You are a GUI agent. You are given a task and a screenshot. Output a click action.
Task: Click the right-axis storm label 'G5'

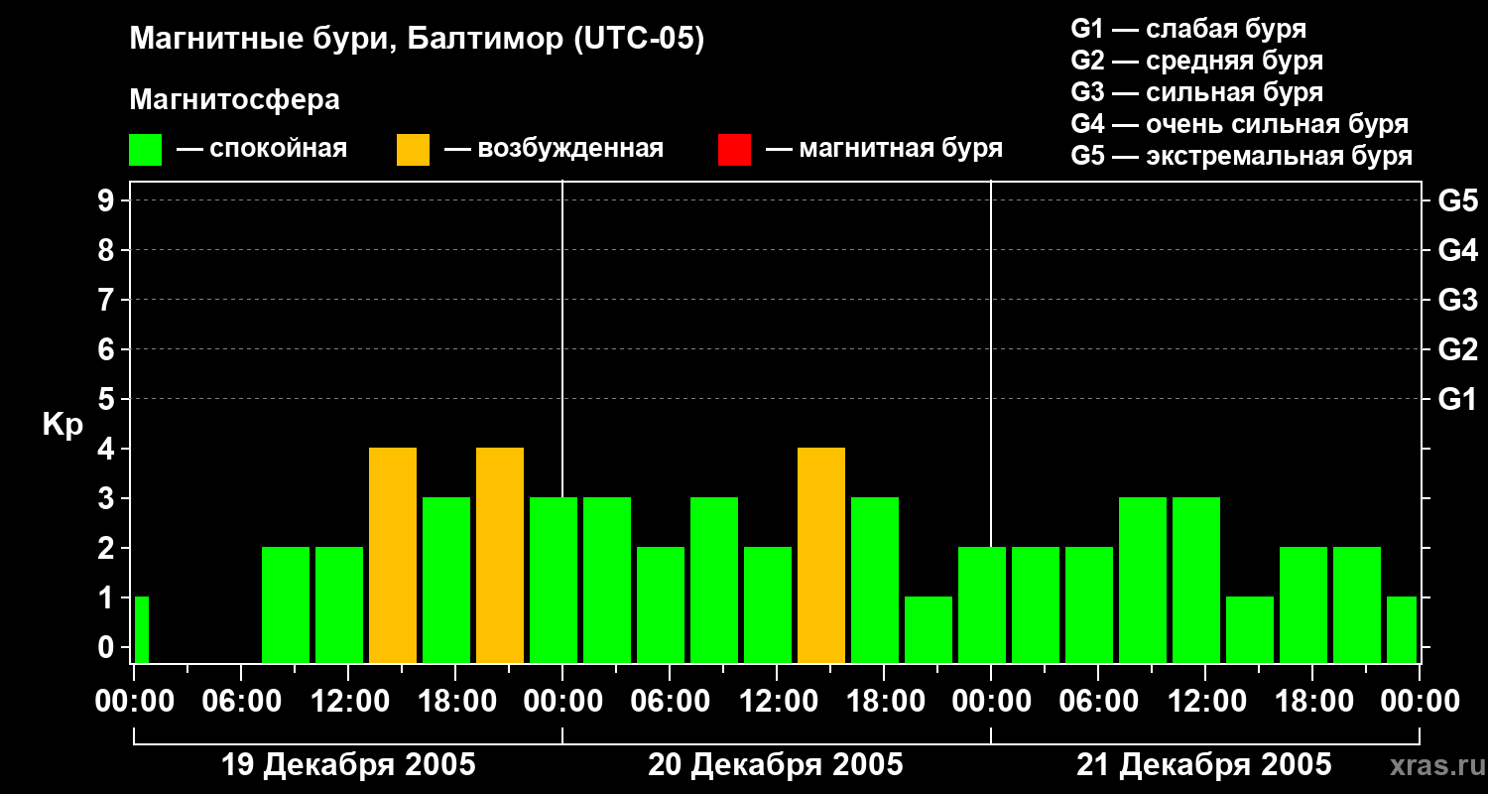coord(1457,200)
